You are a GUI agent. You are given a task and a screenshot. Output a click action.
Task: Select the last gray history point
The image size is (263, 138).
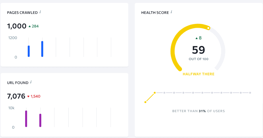[x=250, y=93]
